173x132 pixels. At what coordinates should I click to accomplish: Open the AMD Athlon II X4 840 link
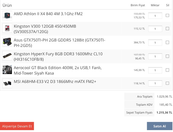point(48,14)
